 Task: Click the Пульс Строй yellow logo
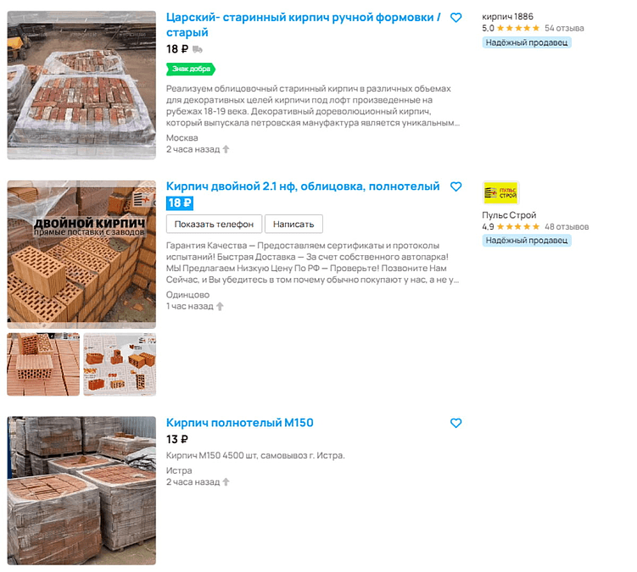[500, 193]
